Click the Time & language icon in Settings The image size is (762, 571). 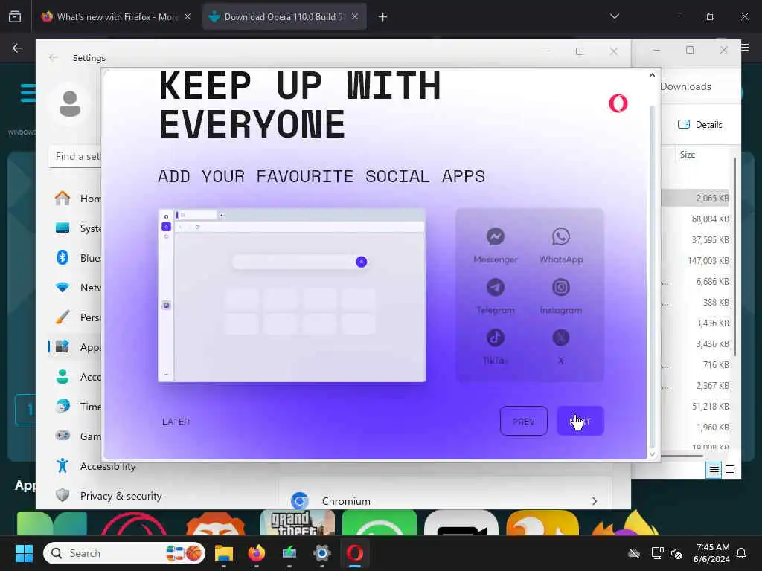63,407
